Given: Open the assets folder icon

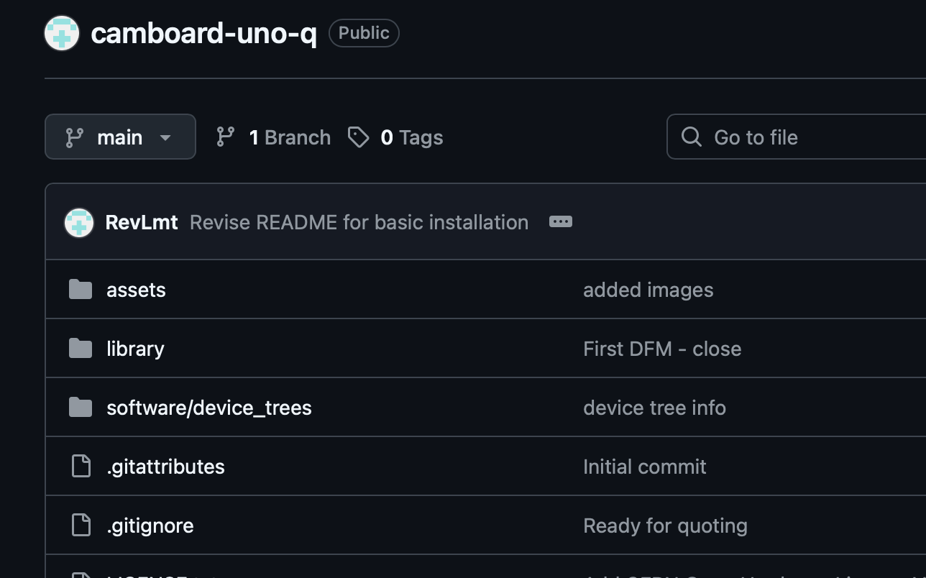Looking at the screenshot, I should click(81, 289).
